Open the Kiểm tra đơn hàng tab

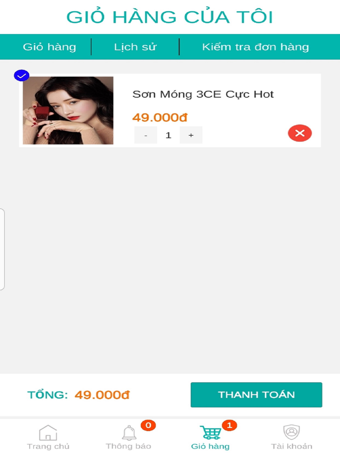coord(256,47)
